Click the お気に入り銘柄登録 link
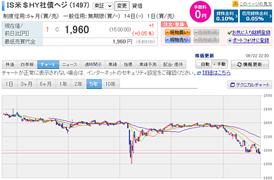This screenshot has height=180, width=274. (x=251, y=33)
